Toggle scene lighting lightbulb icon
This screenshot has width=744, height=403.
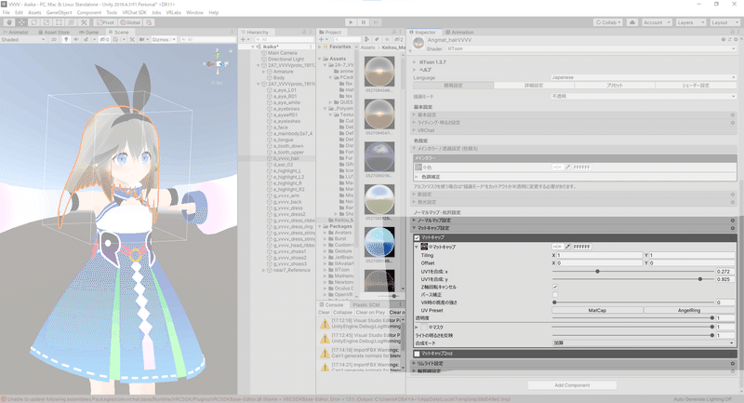pyautogui.click(x=66, y=39)
